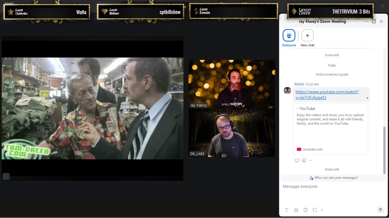Start a New chat with plus icon
Screen dimensions: 389x218
[x=307, y=35]
